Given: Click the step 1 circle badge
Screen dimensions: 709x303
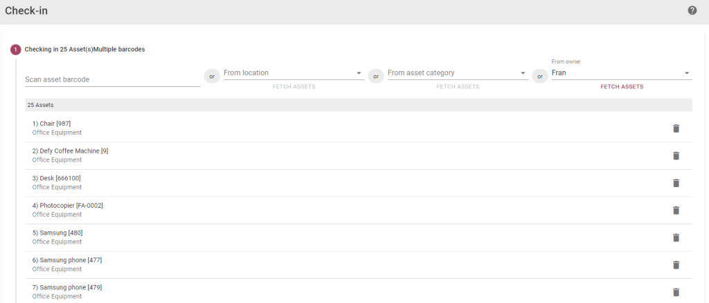Looking at the screenshot, I should pyautogui.click(x=16, y=50).
